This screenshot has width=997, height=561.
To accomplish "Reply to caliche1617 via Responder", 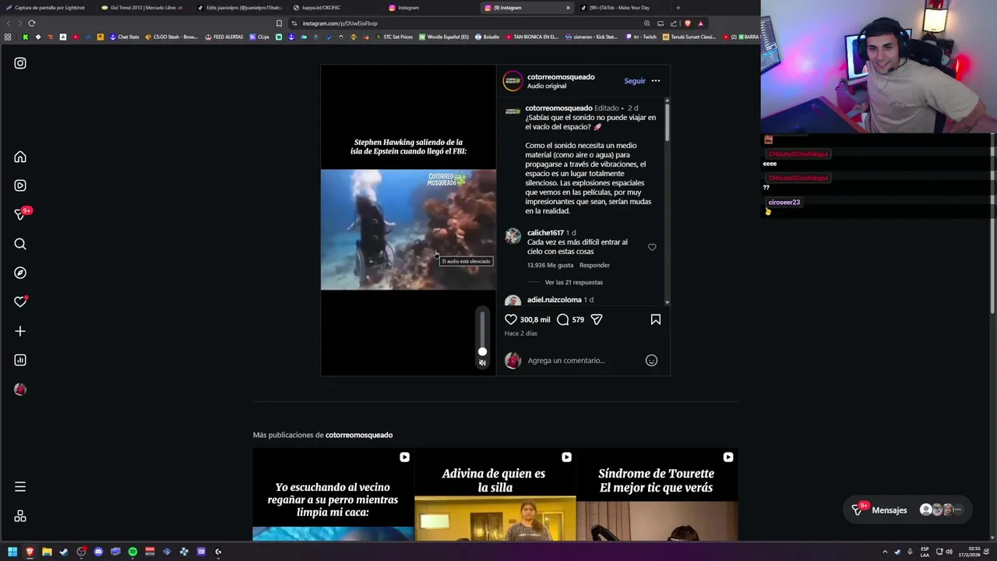I will tap(594, 265).
